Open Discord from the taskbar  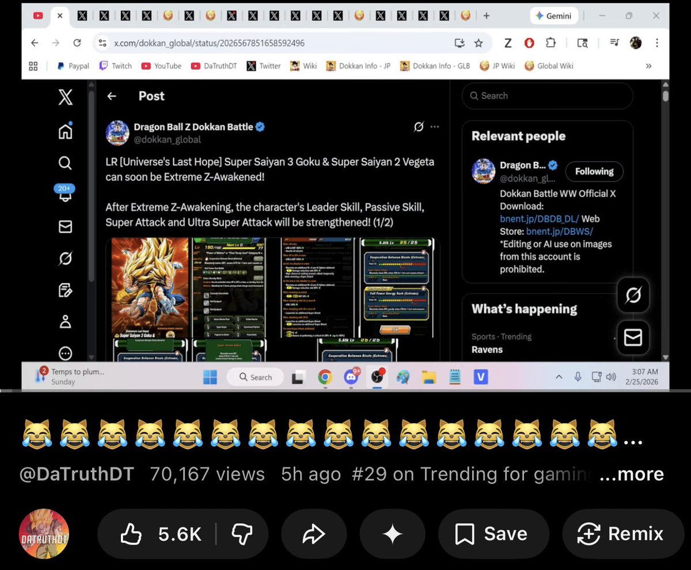point(351,377)
